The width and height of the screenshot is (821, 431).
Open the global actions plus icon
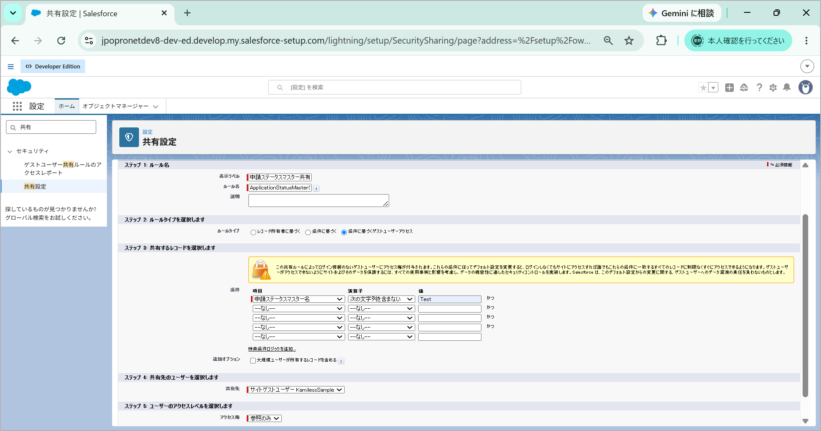tap(729, 87)
